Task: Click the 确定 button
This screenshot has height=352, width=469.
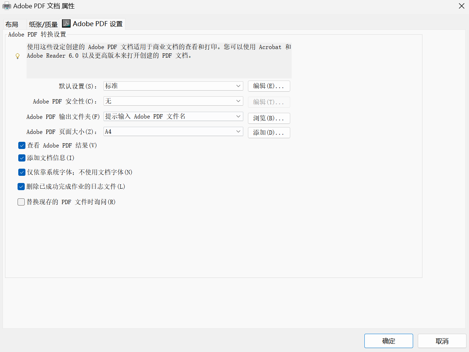Action: click(x=388, y=341)
